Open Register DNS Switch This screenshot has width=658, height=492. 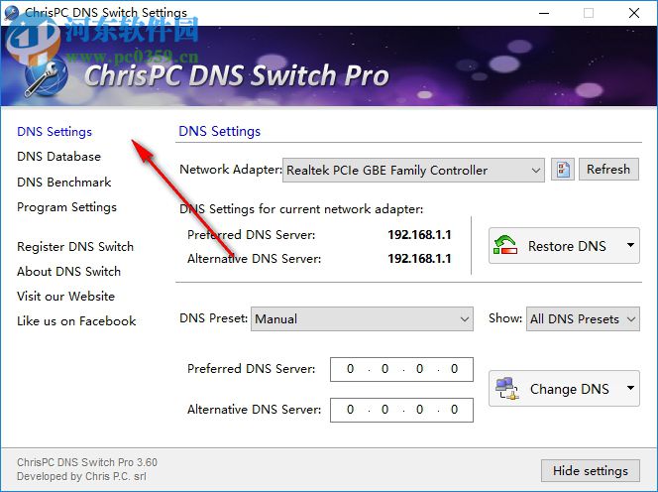75,247
